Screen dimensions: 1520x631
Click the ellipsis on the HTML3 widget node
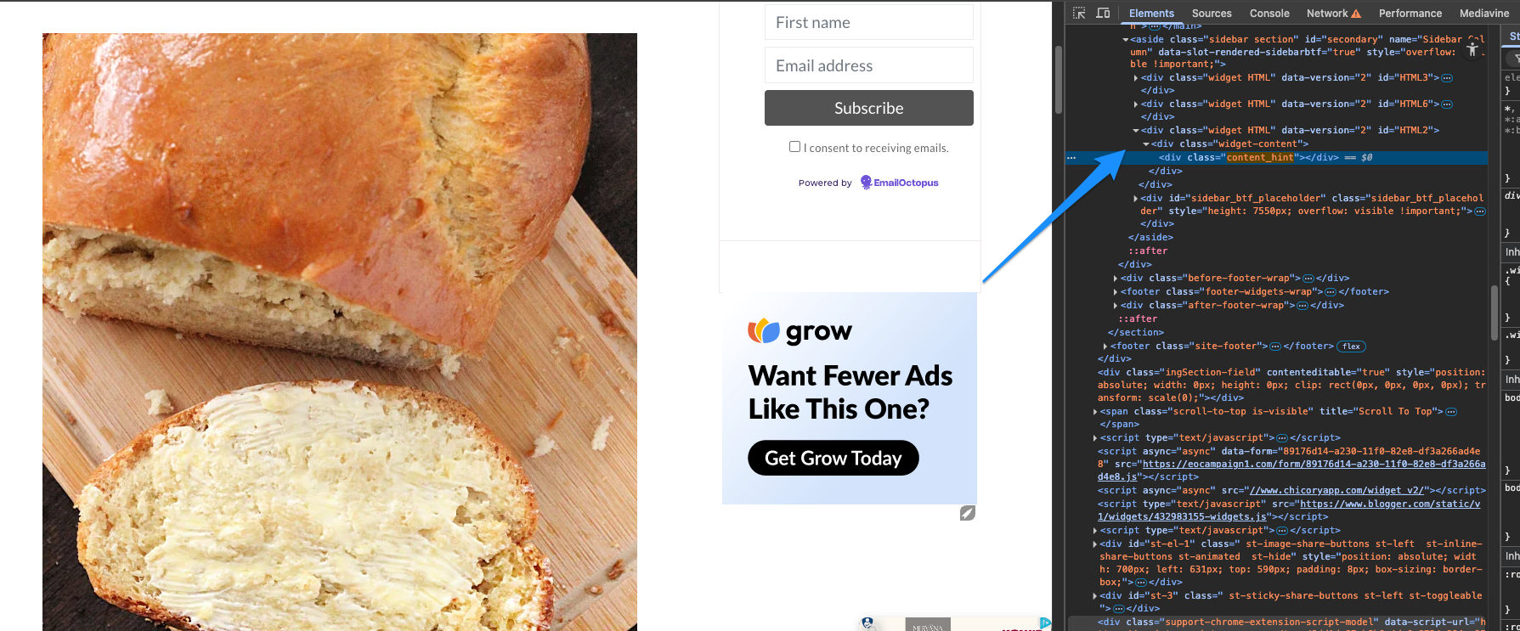tap(1447, 78)
